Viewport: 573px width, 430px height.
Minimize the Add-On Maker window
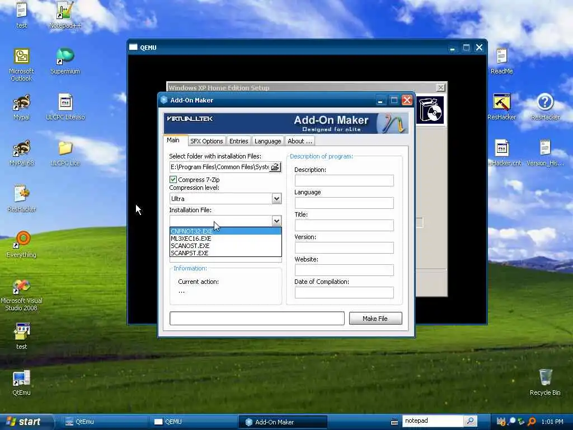coord(380,100)
